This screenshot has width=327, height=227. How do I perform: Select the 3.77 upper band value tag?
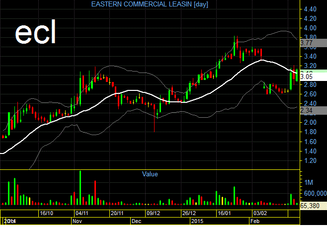point(314,43)
